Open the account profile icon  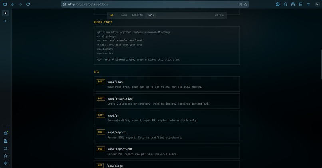pos(278,4)
